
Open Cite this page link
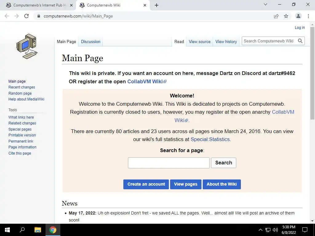(x=20, y=153)
